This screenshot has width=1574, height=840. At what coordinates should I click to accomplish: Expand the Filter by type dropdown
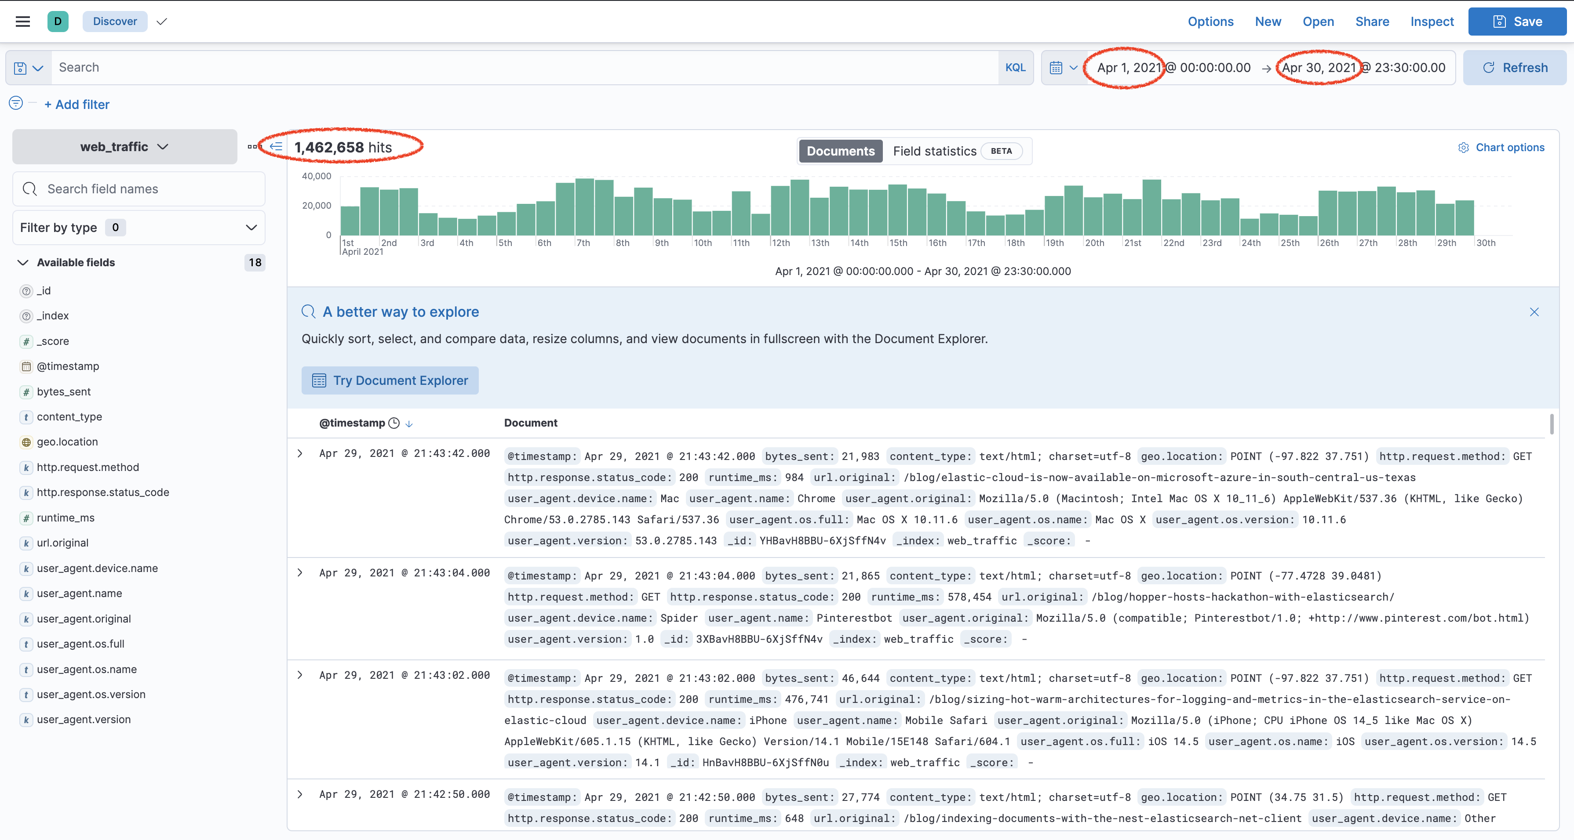coord(138,228)
